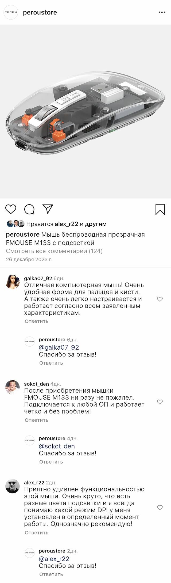Share the post with paper plane icon

tap(48, 209)
